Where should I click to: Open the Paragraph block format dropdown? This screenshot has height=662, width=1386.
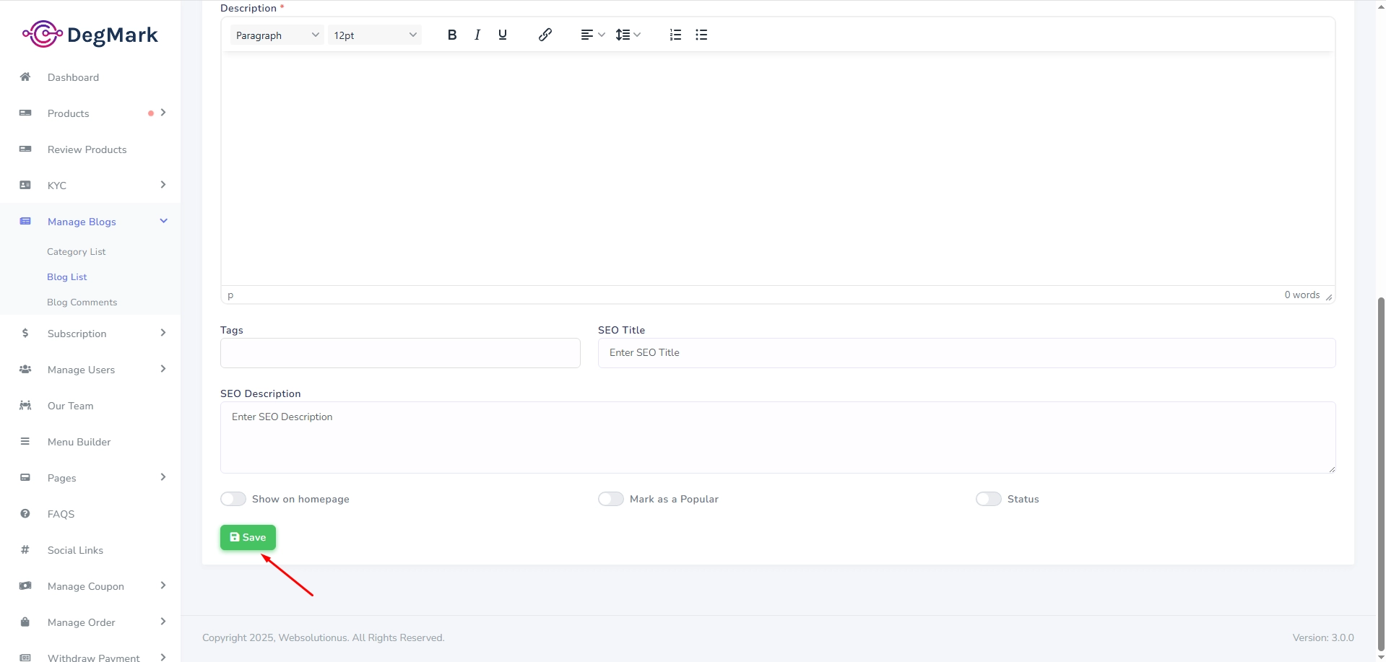click(x=277, y=35)
